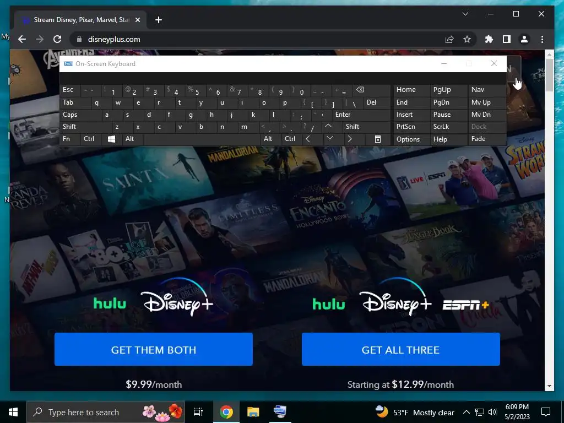The image size is (564, 423).
Task: Open File Explorer from the taskbar
Action: click(253, 412)
